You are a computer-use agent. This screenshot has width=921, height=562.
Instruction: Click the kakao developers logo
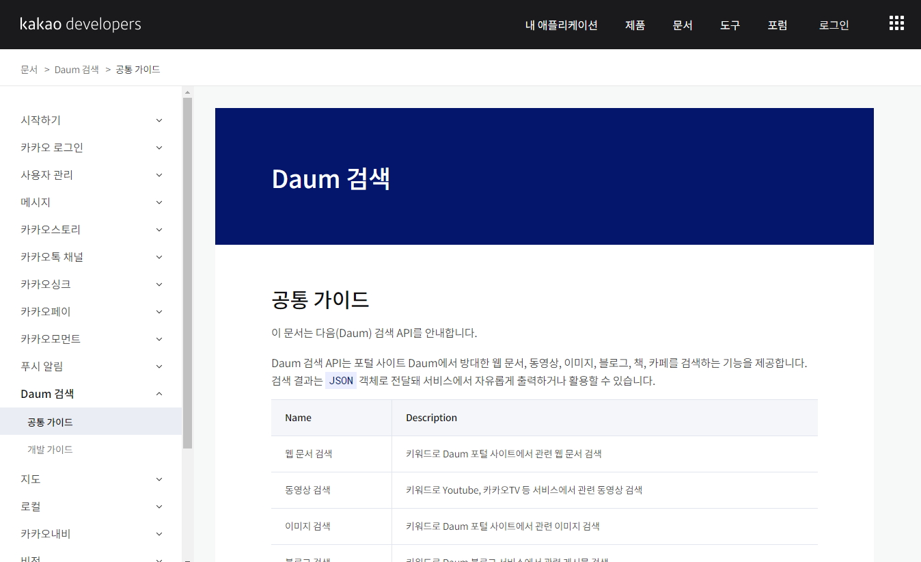tap(81, 24)
